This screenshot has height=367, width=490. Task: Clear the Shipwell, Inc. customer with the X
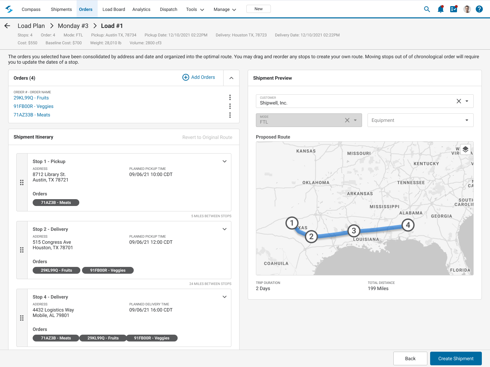(458, 101)
